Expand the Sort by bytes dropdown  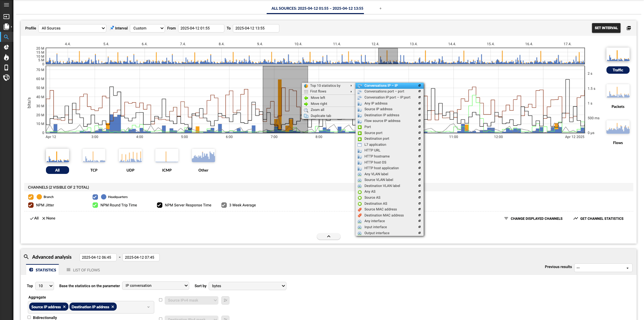point(248,286)
